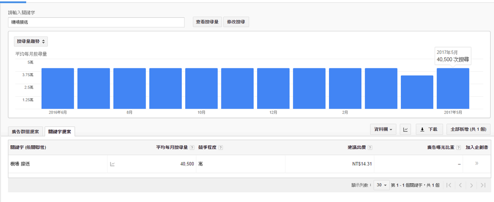
Task: Click the 2016年6月 bar in the chart
Action: (x=58, y=88)
